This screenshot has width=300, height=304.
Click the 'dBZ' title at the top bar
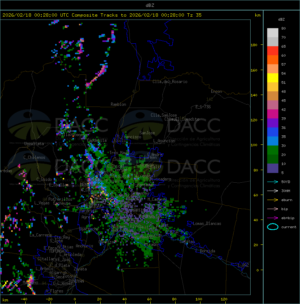click(150, 5)
